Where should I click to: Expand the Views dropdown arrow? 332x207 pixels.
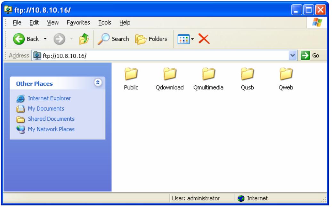coord(192,39)
